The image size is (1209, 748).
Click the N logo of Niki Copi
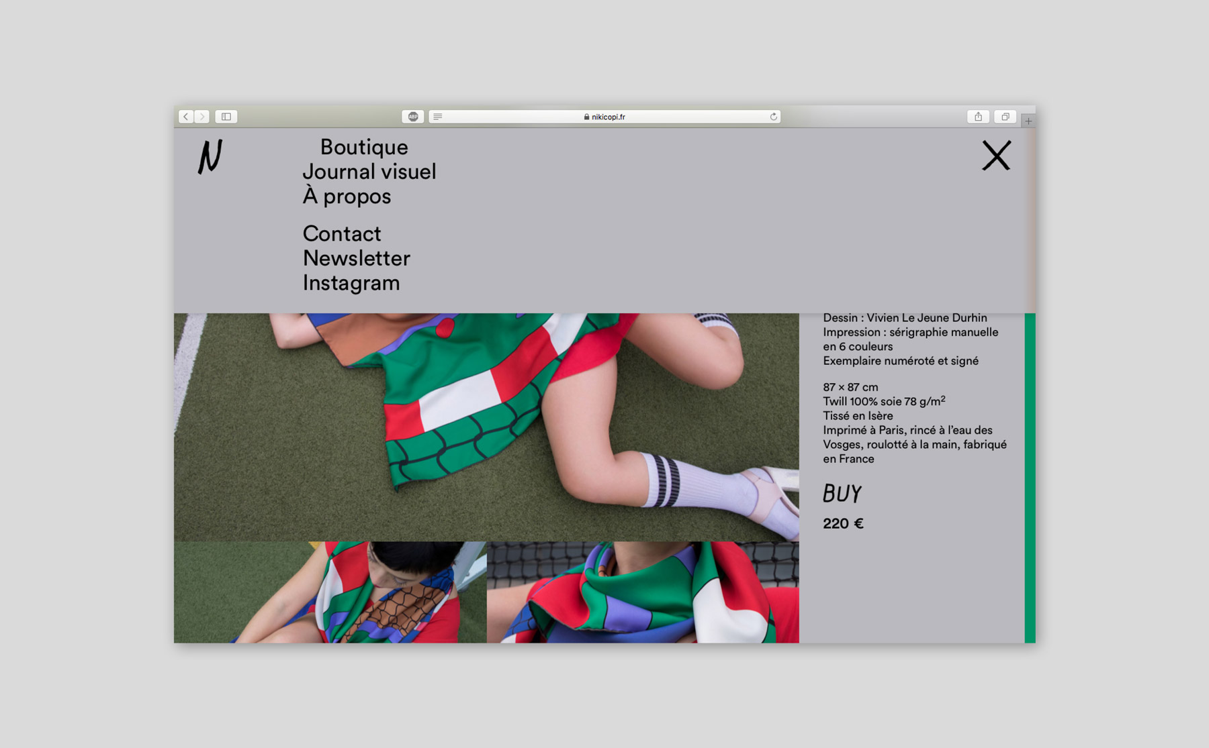[210, 157]
